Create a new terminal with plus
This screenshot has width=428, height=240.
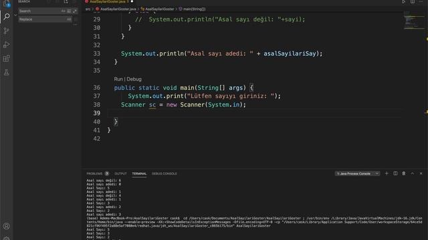pos(387,173)
